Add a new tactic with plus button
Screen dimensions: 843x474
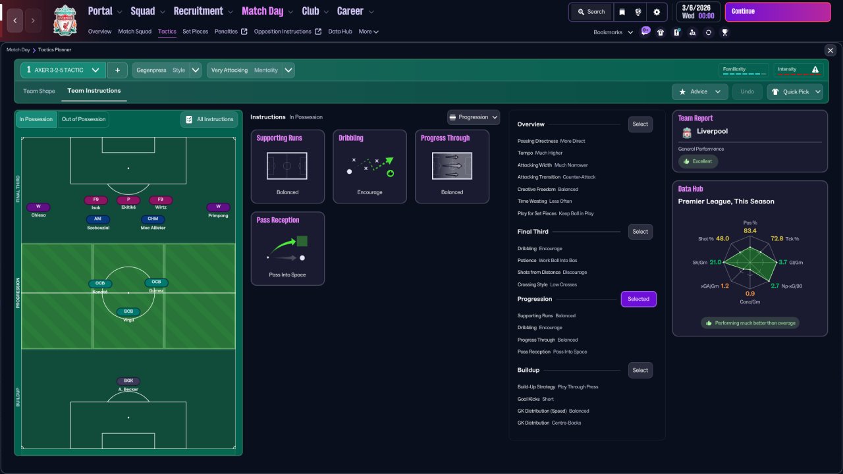point(117,70)
